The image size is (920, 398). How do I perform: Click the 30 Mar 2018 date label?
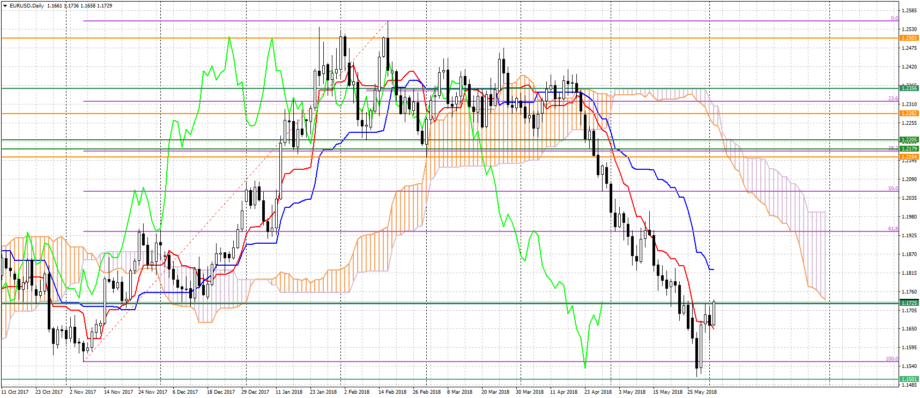point(530,392)
